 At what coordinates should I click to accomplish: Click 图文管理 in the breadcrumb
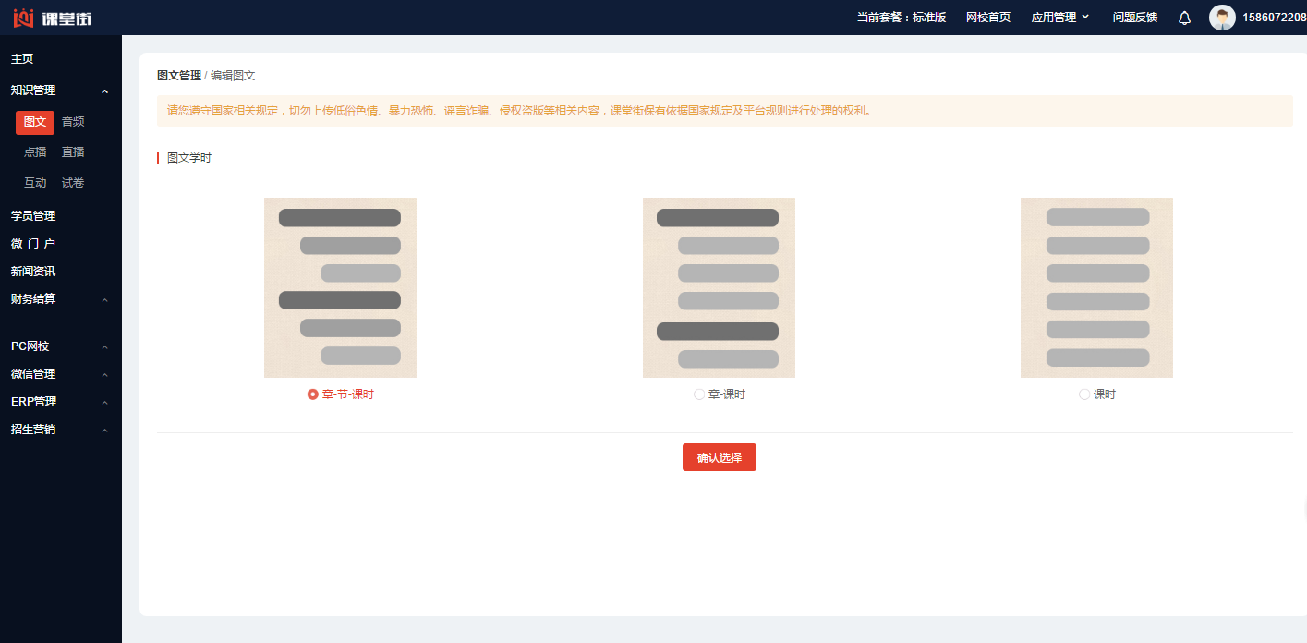pos(178,76)
